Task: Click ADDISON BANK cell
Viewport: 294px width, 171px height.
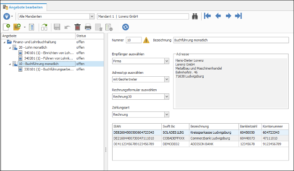Action: click(214, 144)
